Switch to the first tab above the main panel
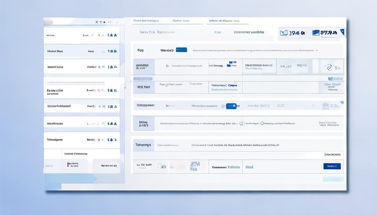Image resolution: width=377 pixels, height=215 pixels. pos(146,21)
